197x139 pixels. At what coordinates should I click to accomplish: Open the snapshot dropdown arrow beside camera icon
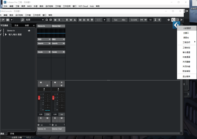[12, 20]
